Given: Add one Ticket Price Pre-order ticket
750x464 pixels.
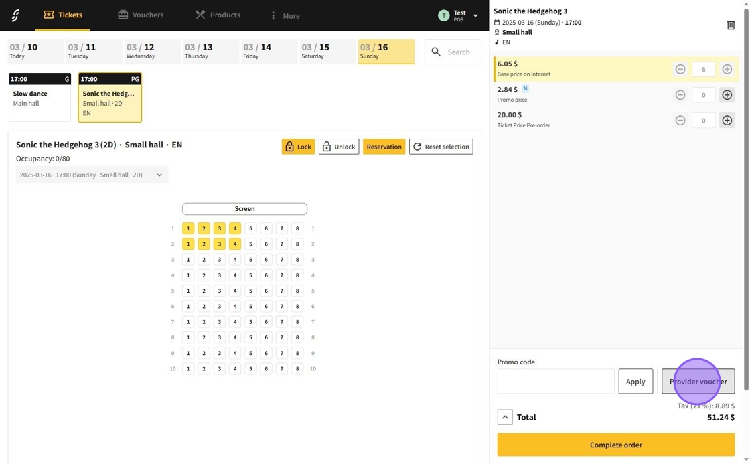Looking at the screenshot, I should pyautogui.click(x=727, y=121).
